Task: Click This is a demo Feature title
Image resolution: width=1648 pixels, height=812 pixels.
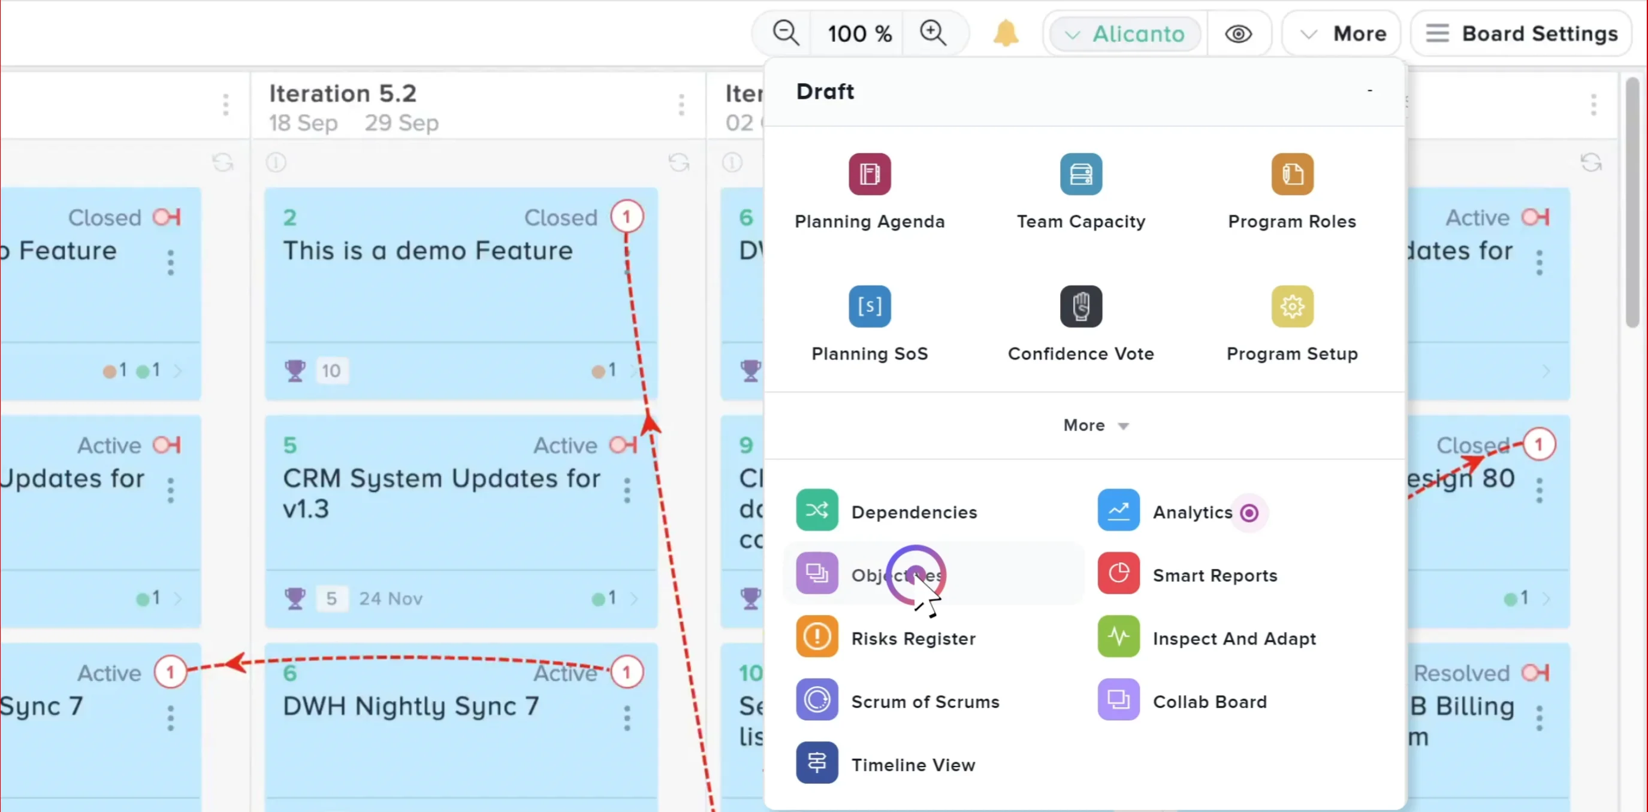Action: point(427,251)
